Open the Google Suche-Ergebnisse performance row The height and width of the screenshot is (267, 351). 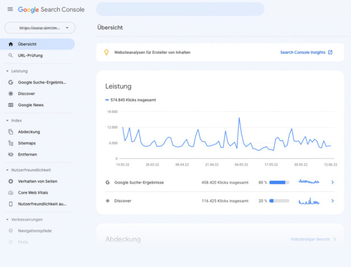click(x=220, y=182)
